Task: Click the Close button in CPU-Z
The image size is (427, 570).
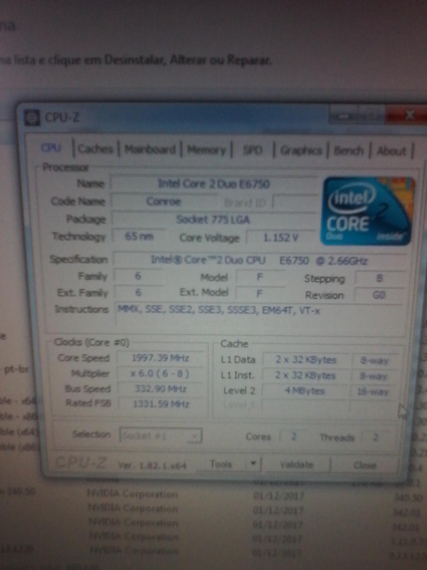Action: [x=365, y=465]
